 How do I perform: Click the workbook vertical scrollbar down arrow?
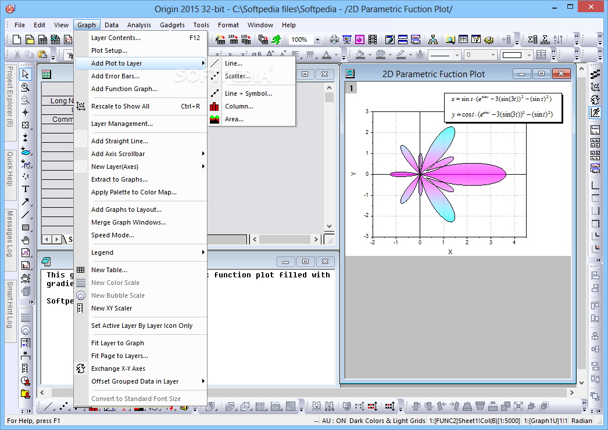click(329, 226)
